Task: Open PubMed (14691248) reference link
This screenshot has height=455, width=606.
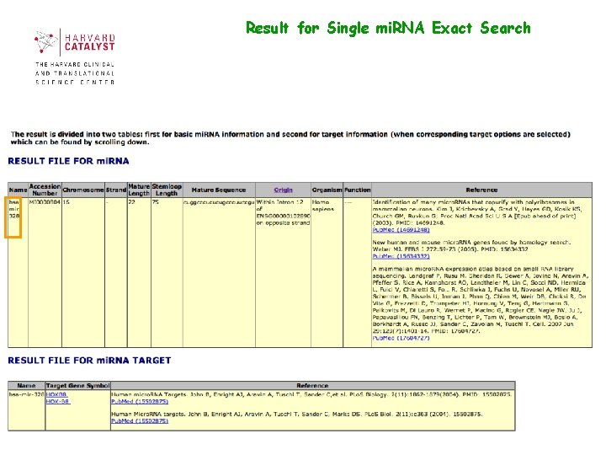Action: click(401, 230)
